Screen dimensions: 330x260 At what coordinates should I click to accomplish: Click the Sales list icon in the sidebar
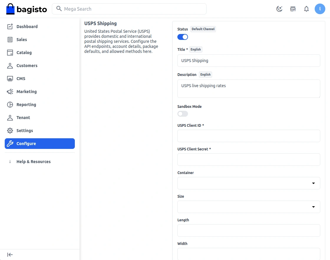click(10, 40)
